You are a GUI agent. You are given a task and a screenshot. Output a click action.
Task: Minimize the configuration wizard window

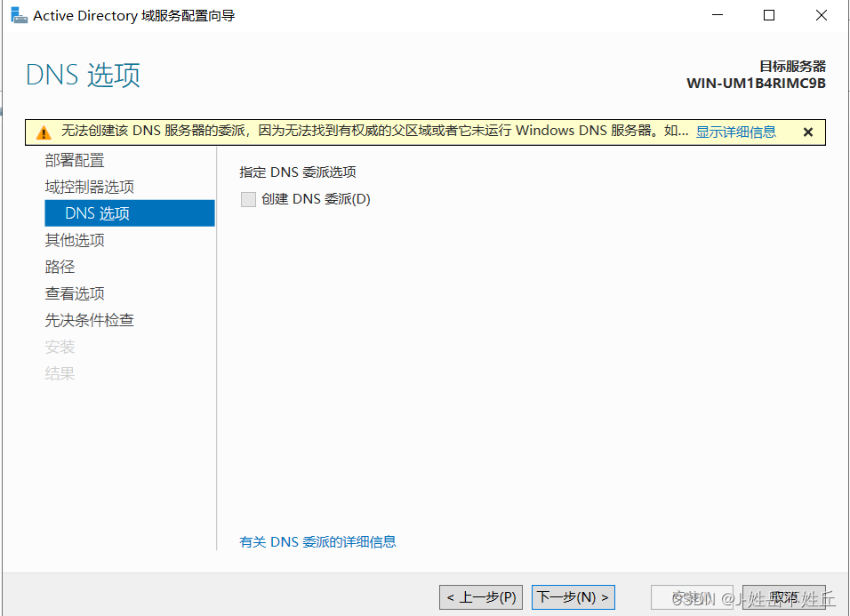click(x=718, y=15)
